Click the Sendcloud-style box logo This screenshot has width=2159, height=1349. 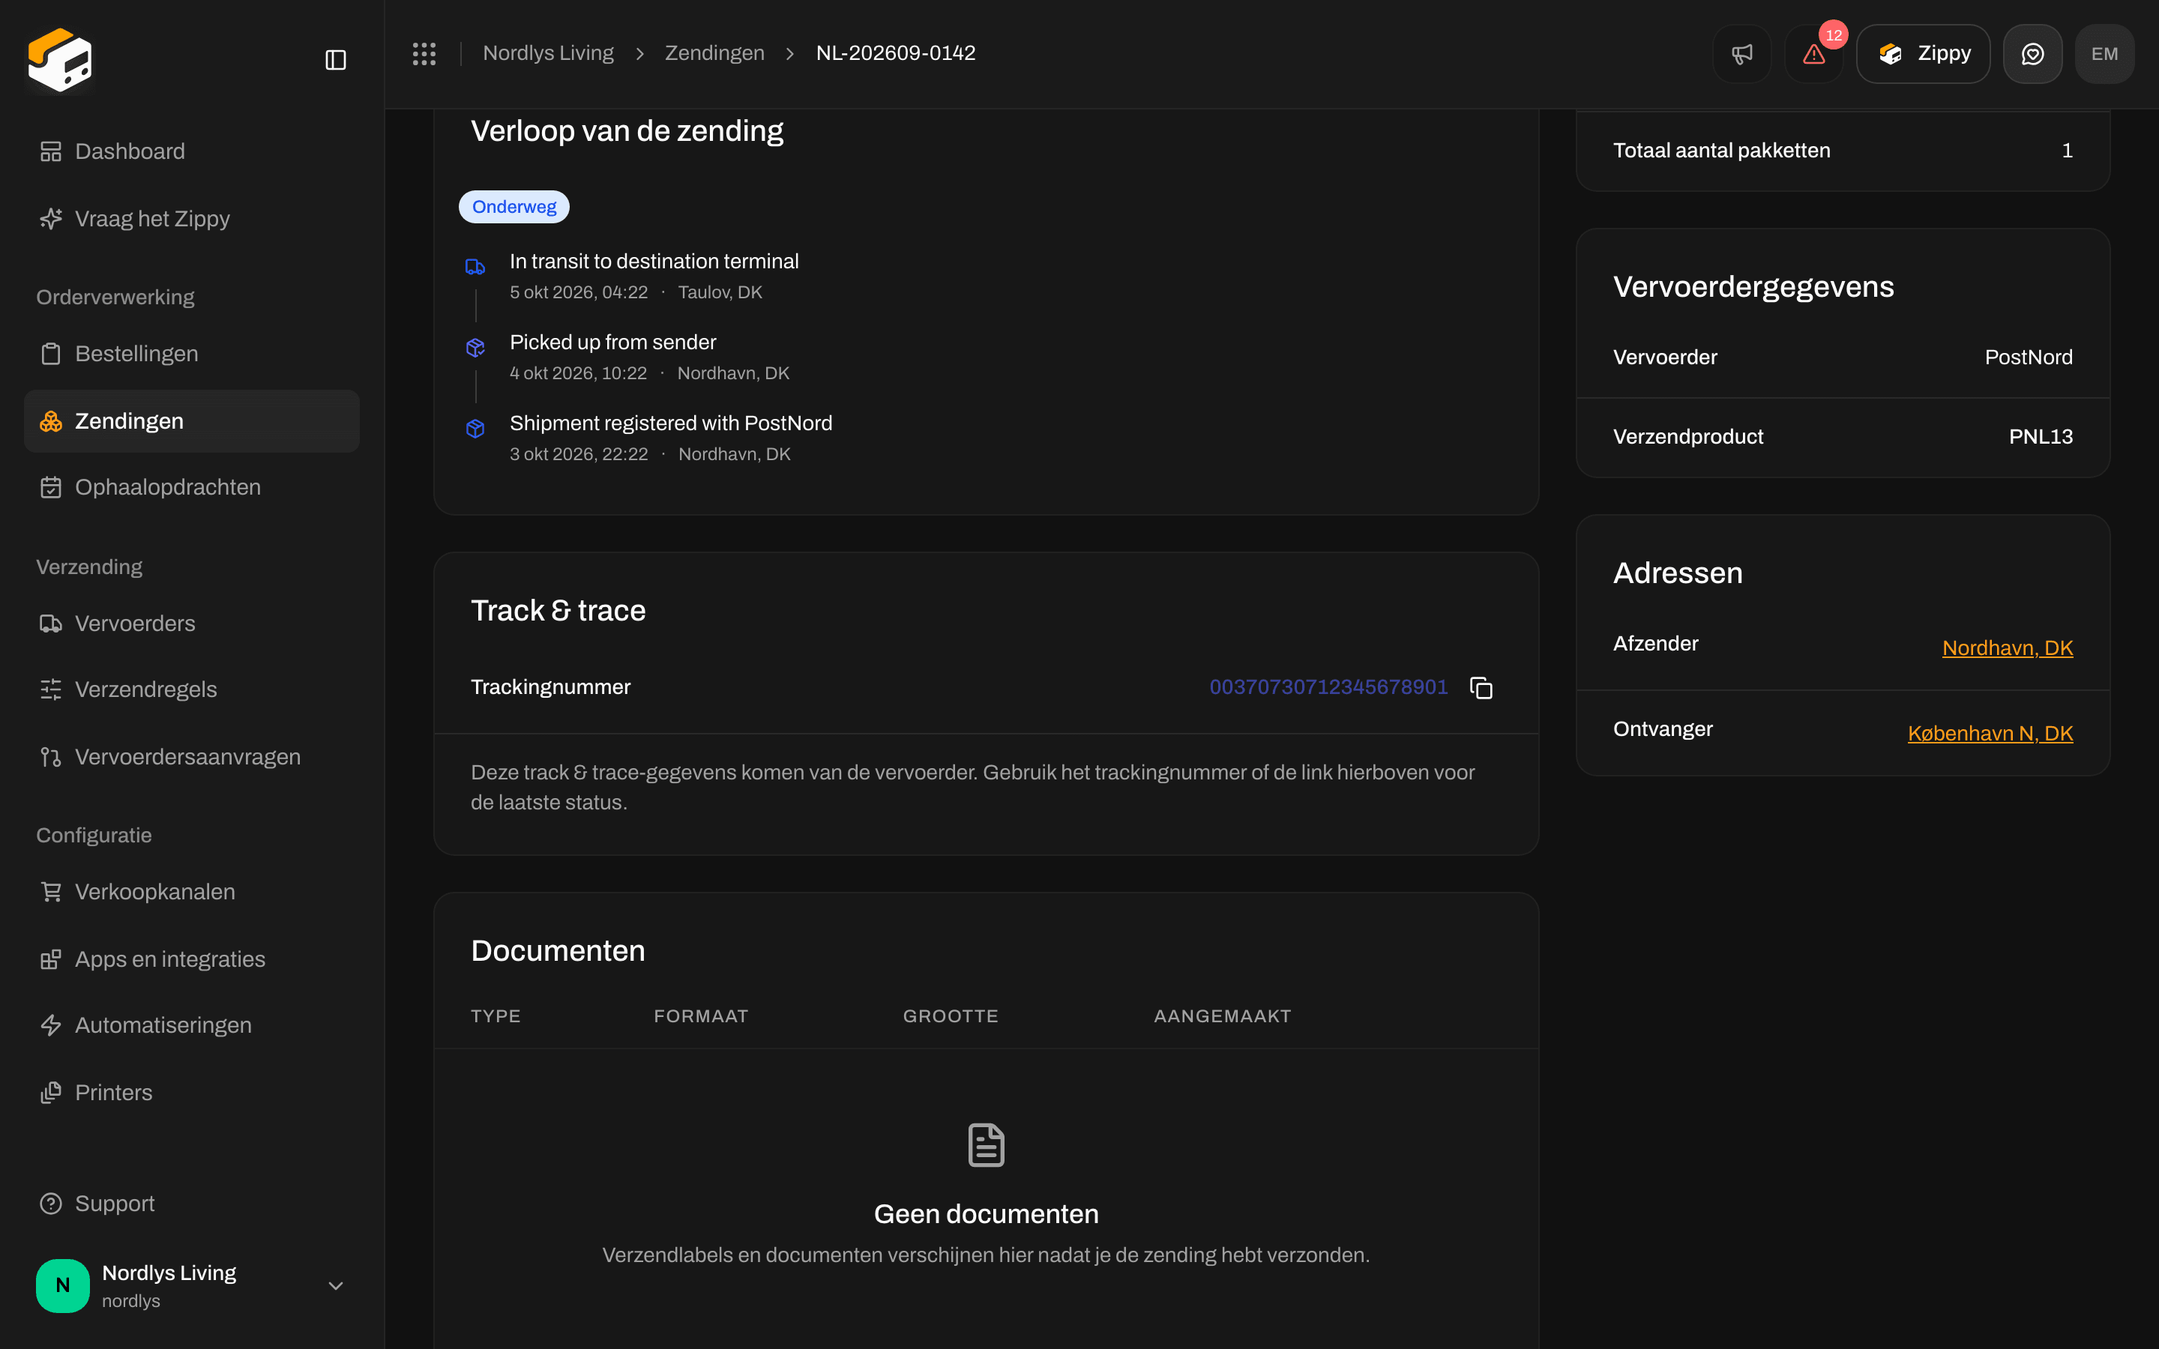tap(60, 59)
